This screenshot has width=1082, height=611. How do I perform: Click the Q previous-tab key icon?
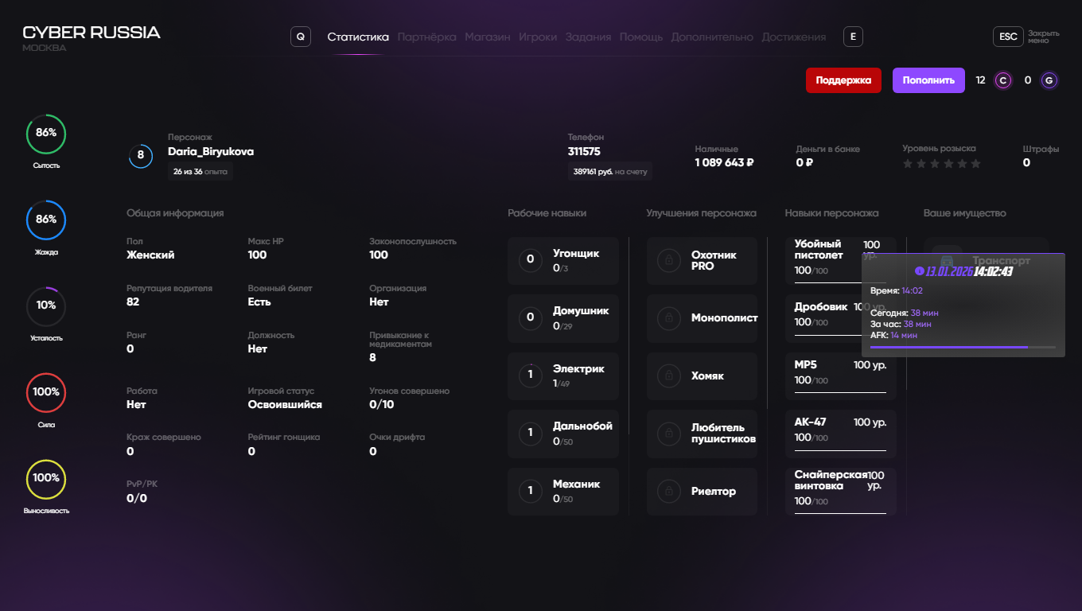301,37
